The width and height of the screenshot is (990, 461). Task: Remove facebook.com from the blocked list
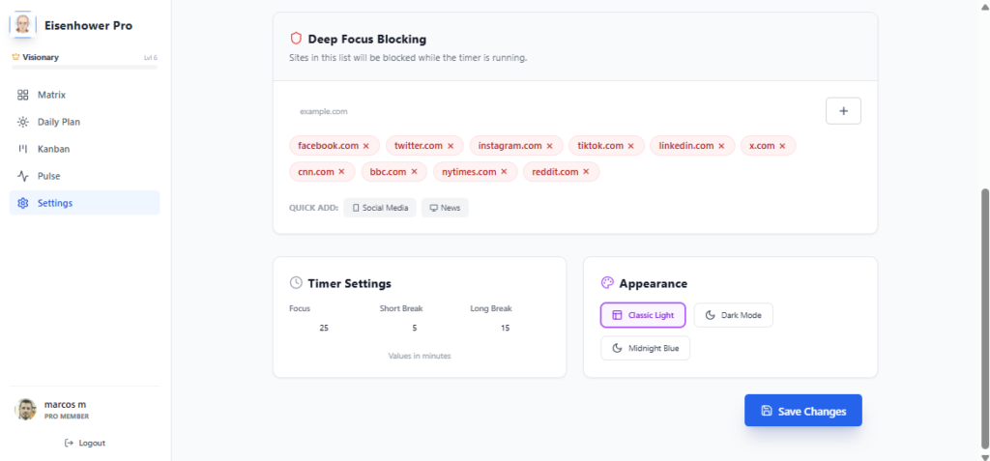(366, 146)
